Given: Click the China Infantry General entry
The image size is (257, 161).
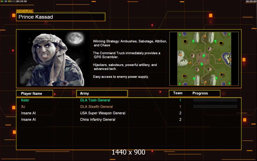Looking at the screenshot, I should click(98, 120).
